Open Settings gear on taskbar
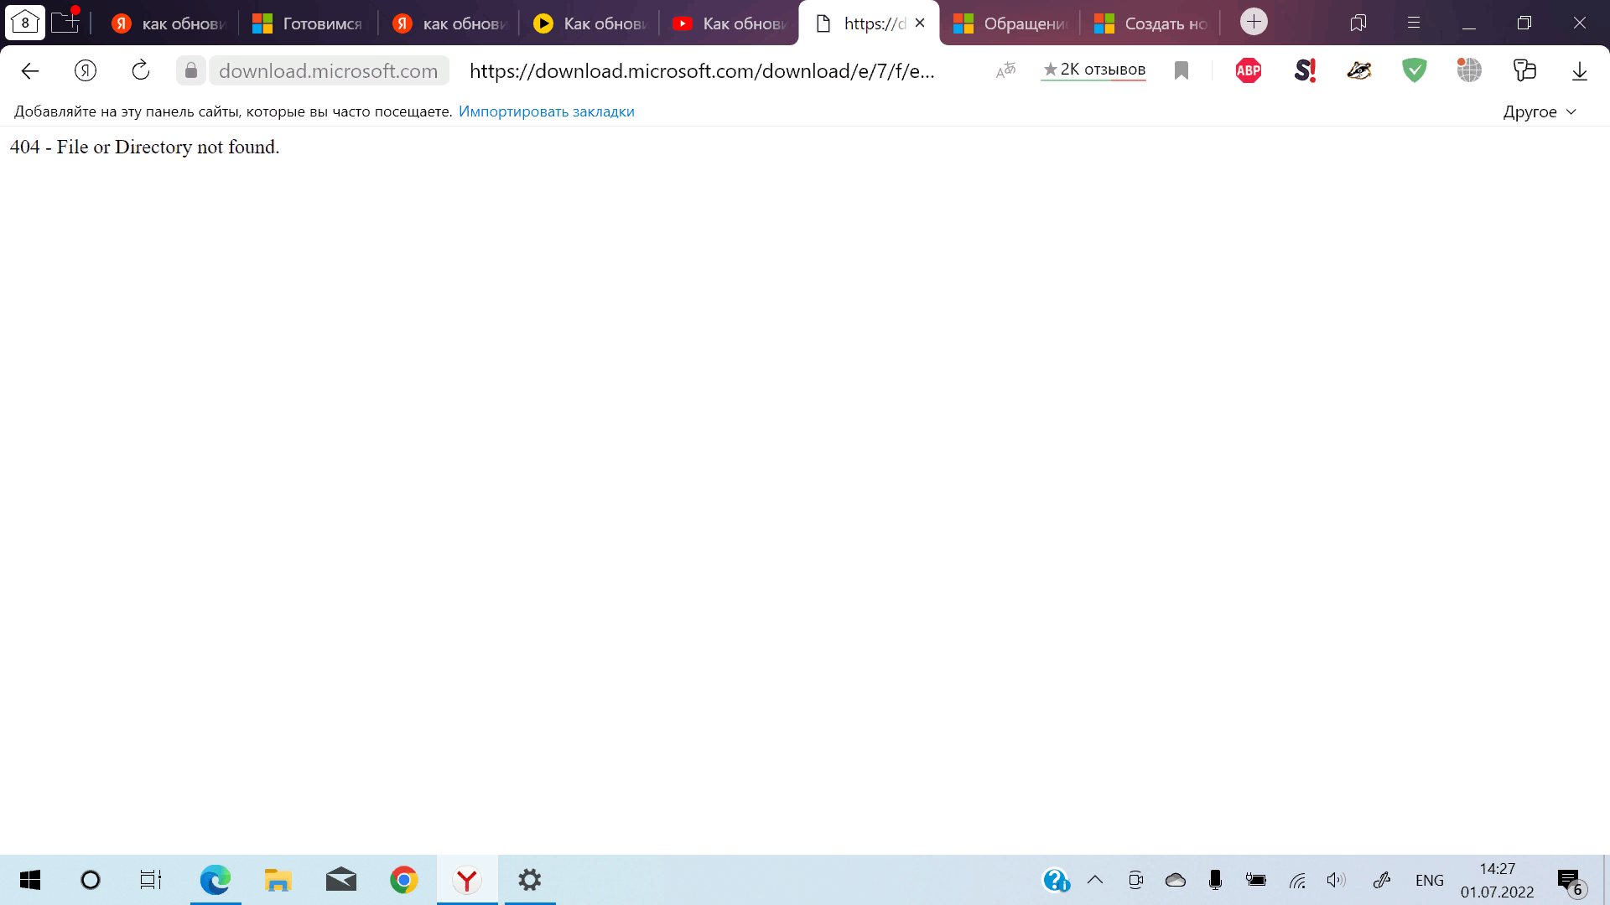 coord(530,880)
